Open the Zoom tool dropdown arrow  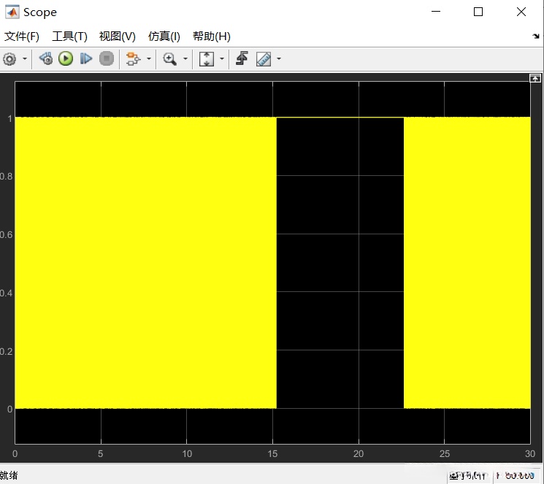tap(185, 58)
